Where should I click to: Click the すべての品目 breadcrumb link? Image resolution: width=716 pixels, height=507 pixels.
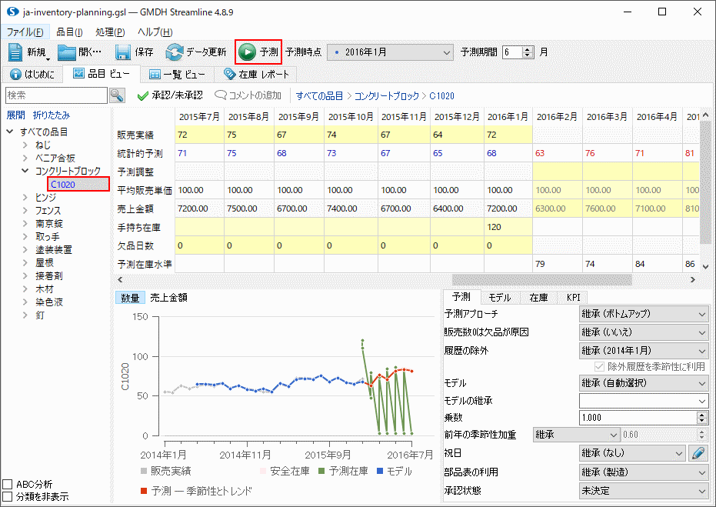point(320,96)
